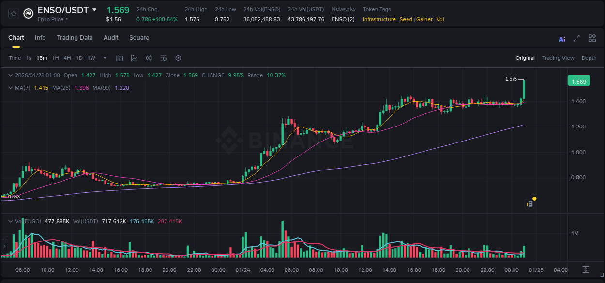Open the Enso Price link

[x=52, y=19]
